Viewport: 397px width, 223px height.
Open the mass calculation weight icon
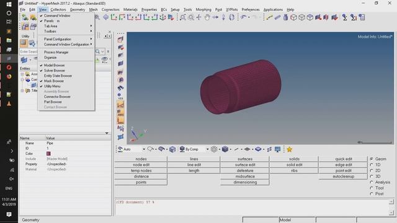tap(285, 17)
